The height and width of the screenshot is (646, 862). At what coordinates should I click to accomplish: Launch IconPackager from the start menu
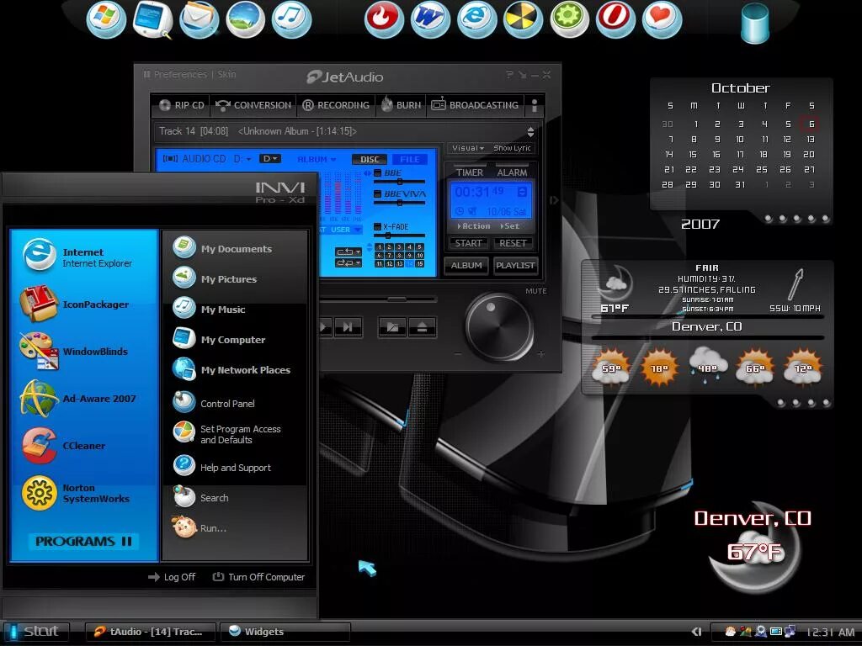[83, 304]
